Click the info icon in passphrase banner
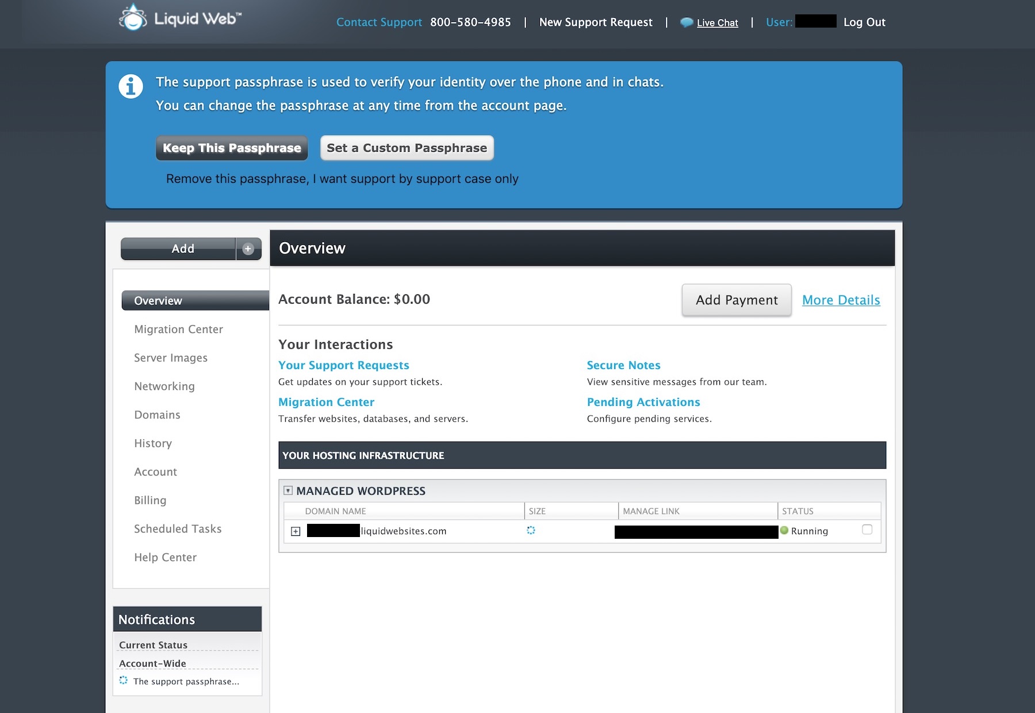Viewport: 1035px width, 713px height. (131, 87)
